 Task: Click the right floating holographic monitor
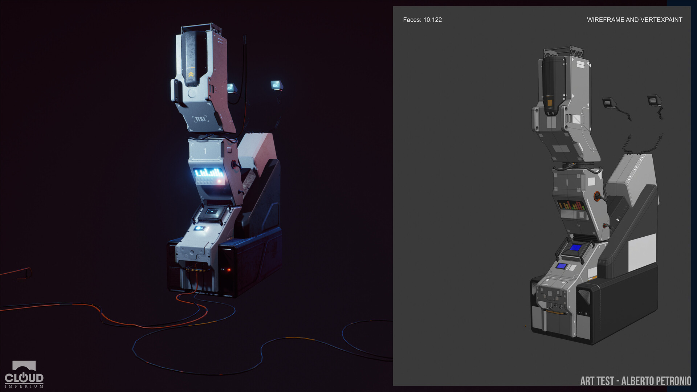pyautogui.click(x=276, y=86)
